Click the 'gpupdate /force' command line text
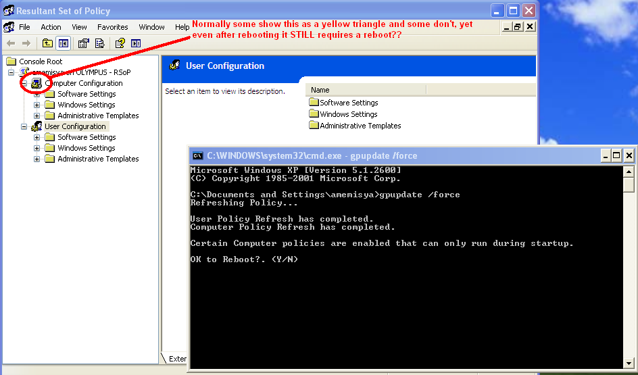This screenshot has width=638, height=375. click(x=420, y=195)
